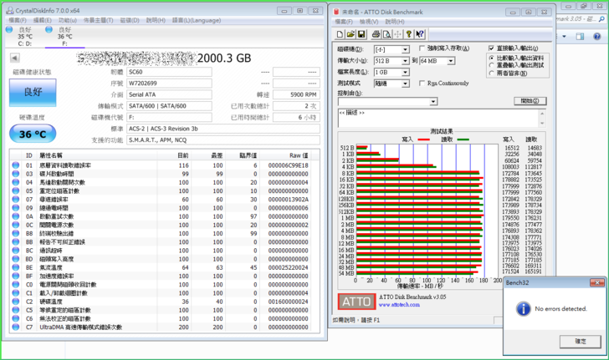The width and height of the screenshot is (609, 360).
Task: Click the Print icon in ATTO toolbar
Action: 376,34
